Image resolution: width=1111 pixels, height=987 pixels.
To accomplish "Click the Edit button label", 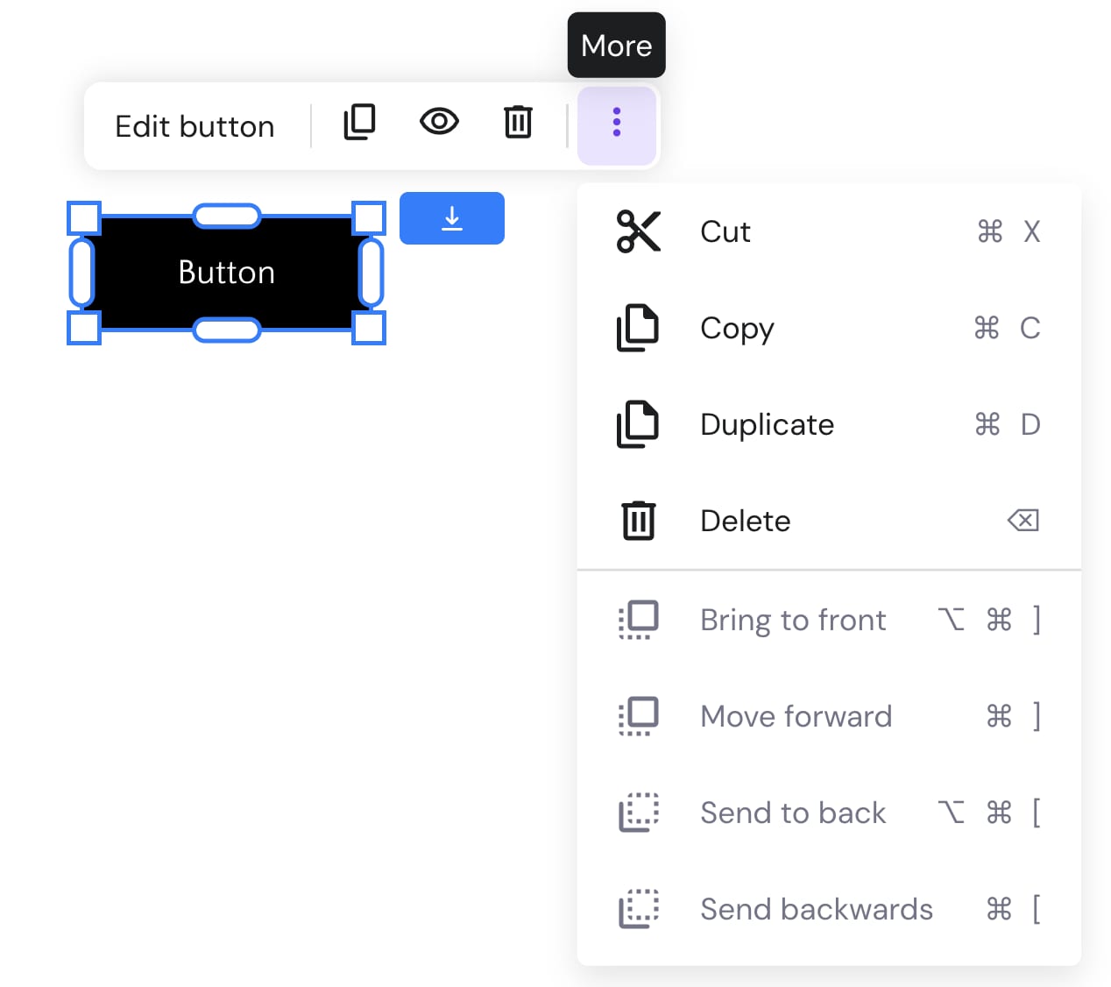I will point(194,125).
